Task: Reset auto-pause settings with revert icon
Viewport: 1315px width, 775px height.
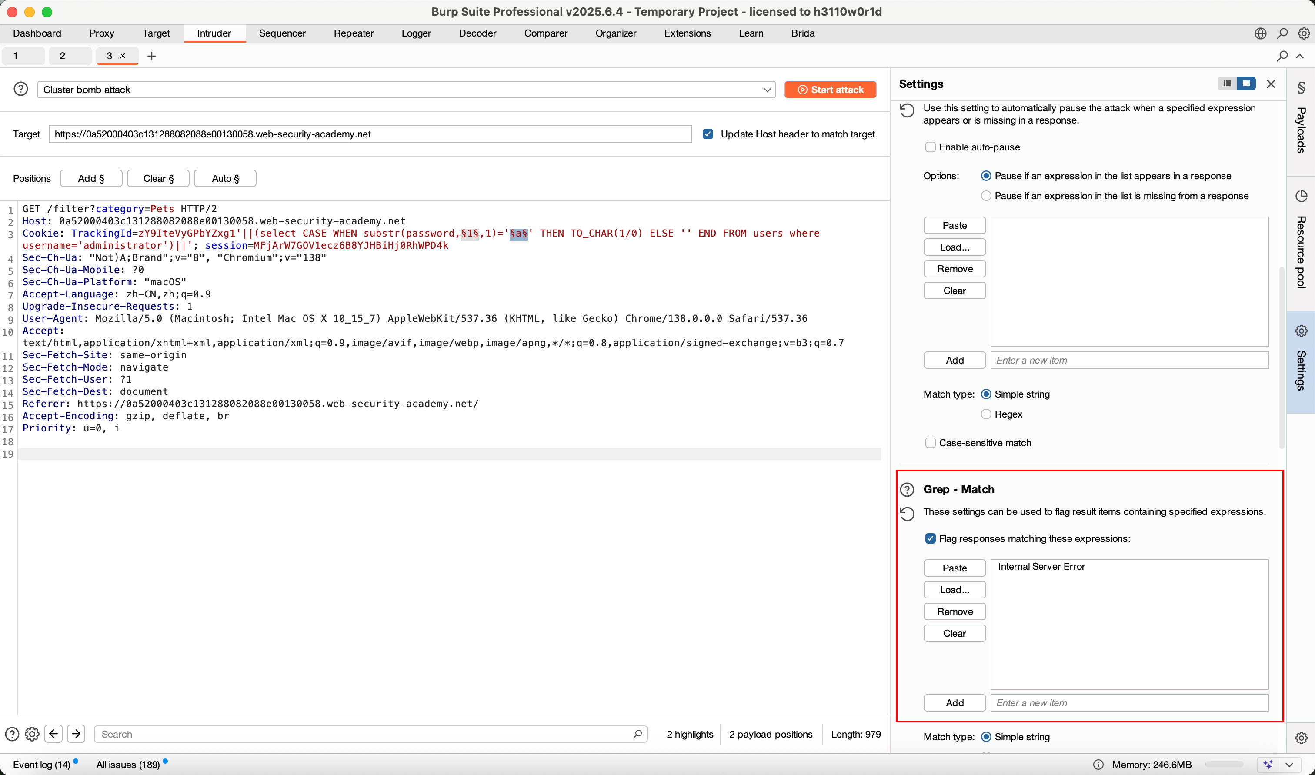Action: coord(907,110)
